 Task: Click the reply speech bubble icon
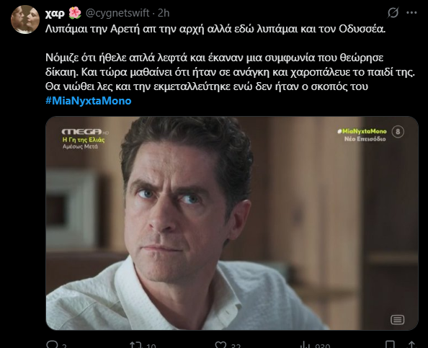pyautogui.click(x=52, y=344)
